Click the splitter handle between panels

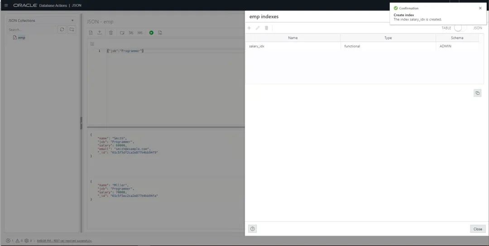pyautogui.click(x=81, y=123)
